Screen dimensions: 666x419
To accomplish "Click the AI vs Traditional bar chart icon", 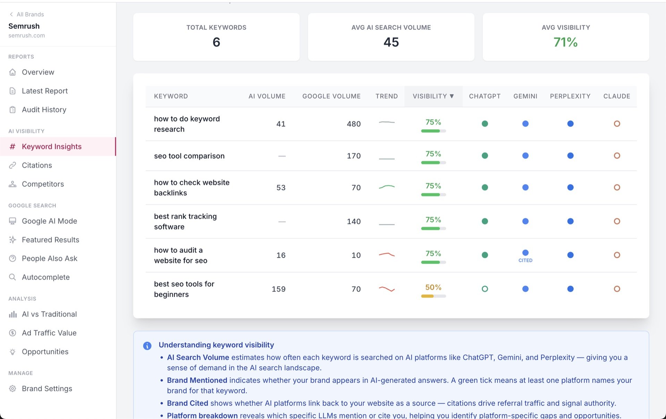I will click(x=12, y=314).
